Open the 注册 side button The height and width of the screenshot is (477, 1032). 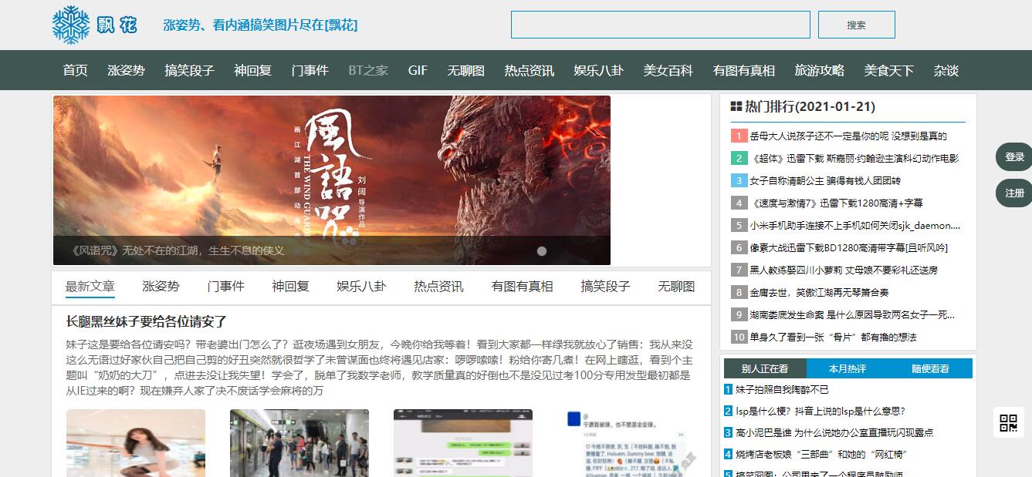point(1014,193)
